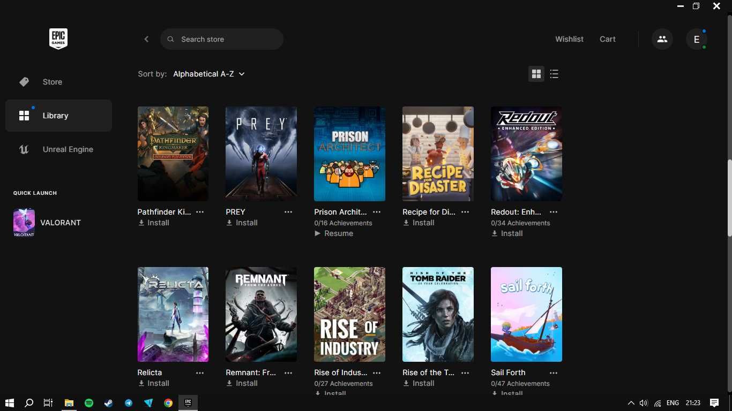The width and height of the screenshot is (732, 411).
Task: Install Rise of the Tomb Raider
Action: 419,383
